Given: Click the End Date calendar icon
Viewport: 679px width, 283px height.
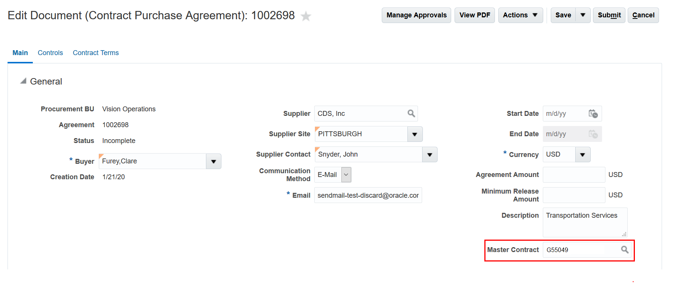Looking at the screenshot, I should pyautogui.click(x=593, y=134).
